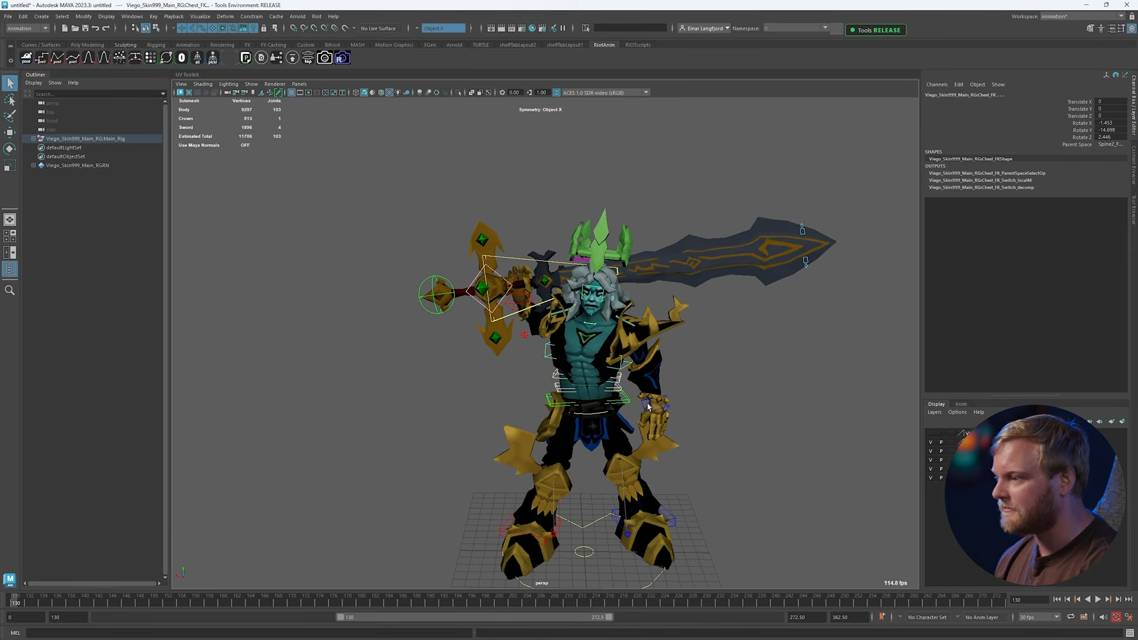Toggle the red cached playback button
This screenshot has width=1138, height=640.
(x=1116, y=617)
